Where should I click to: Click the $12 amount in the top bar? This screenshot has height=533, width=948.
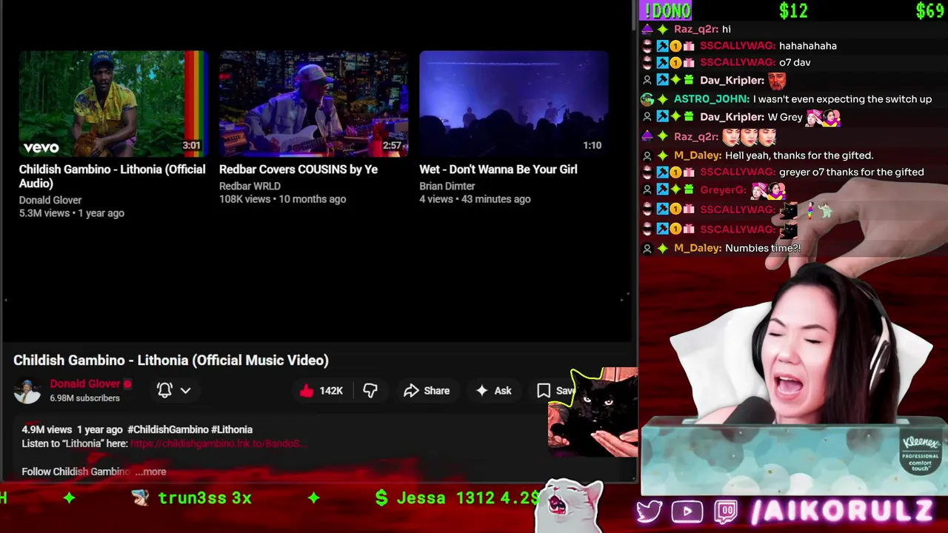tap(793, 10)
